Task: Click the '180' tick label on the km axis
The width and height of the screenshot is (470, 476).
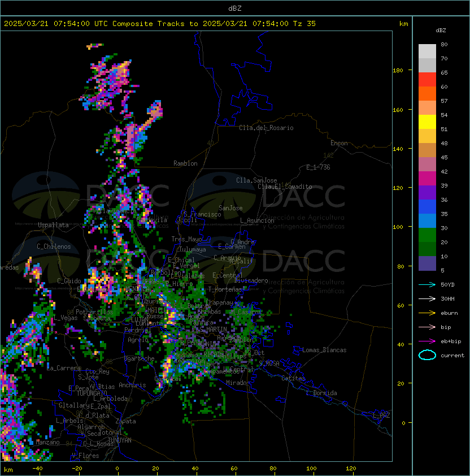Action: pos(398,71)
